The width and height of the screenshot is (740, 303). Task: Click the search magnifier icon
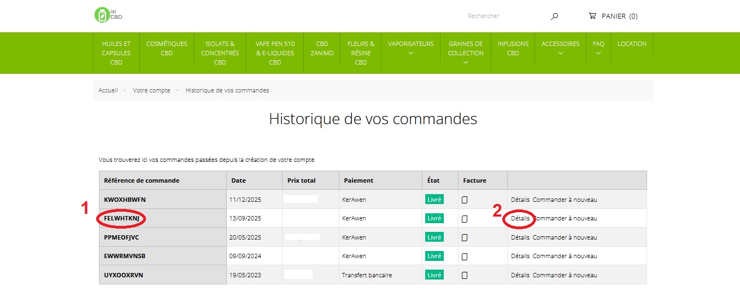(554, 16)
